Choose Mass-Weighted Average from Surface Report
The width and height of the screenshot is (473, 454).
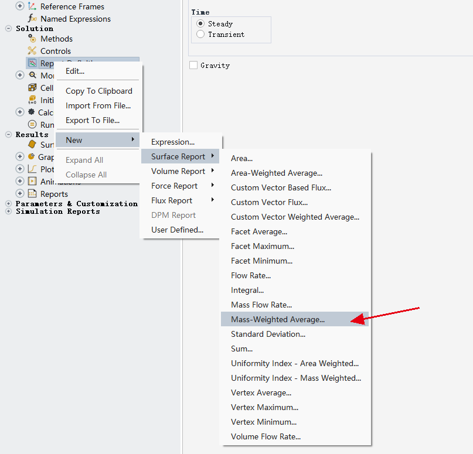point(278,319)
